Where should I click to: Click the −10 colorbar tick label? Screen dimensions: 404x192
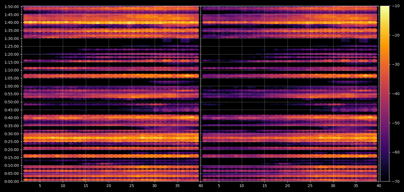395,6
